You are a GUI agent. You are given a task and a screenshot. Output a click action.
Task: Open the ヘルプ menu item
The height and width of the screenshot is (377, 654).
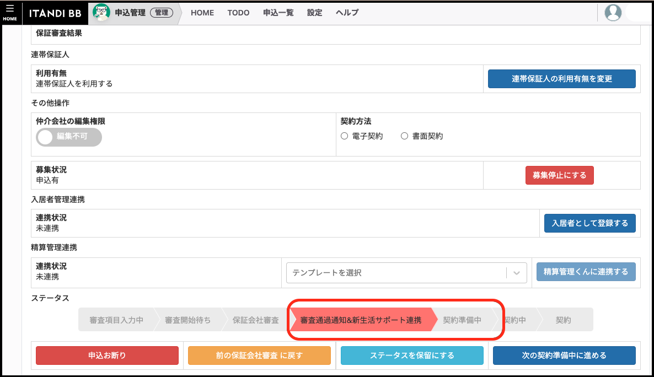346,13
